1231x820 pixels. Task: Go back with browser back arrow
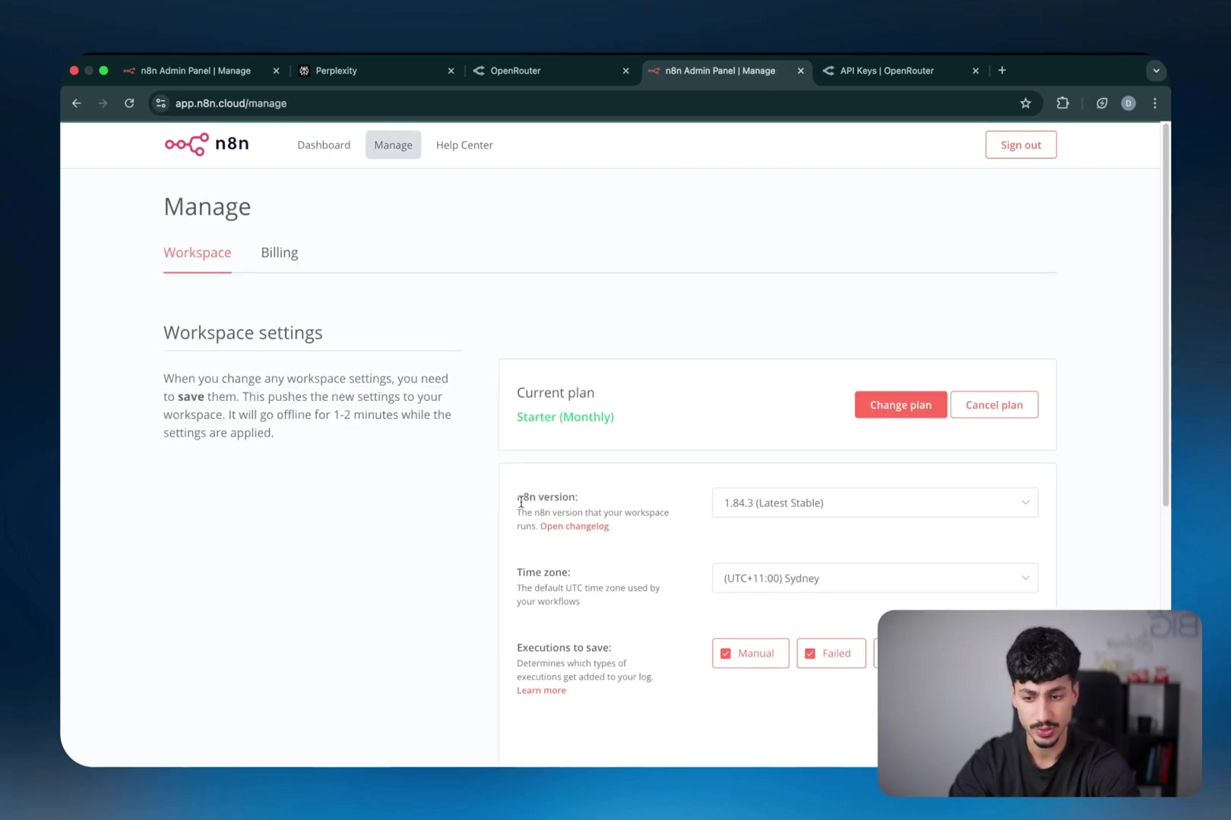(77, 103)
